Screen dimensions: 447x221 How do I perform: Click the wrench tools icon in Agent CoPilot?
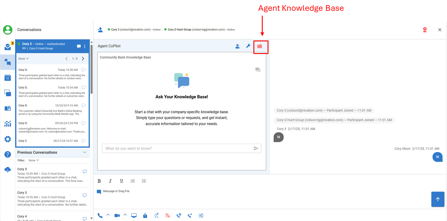point(248,46)
